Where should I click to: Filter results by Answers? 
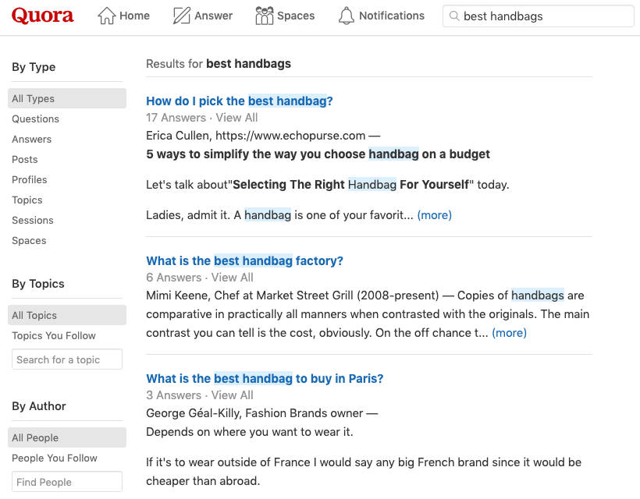point(31,139)
